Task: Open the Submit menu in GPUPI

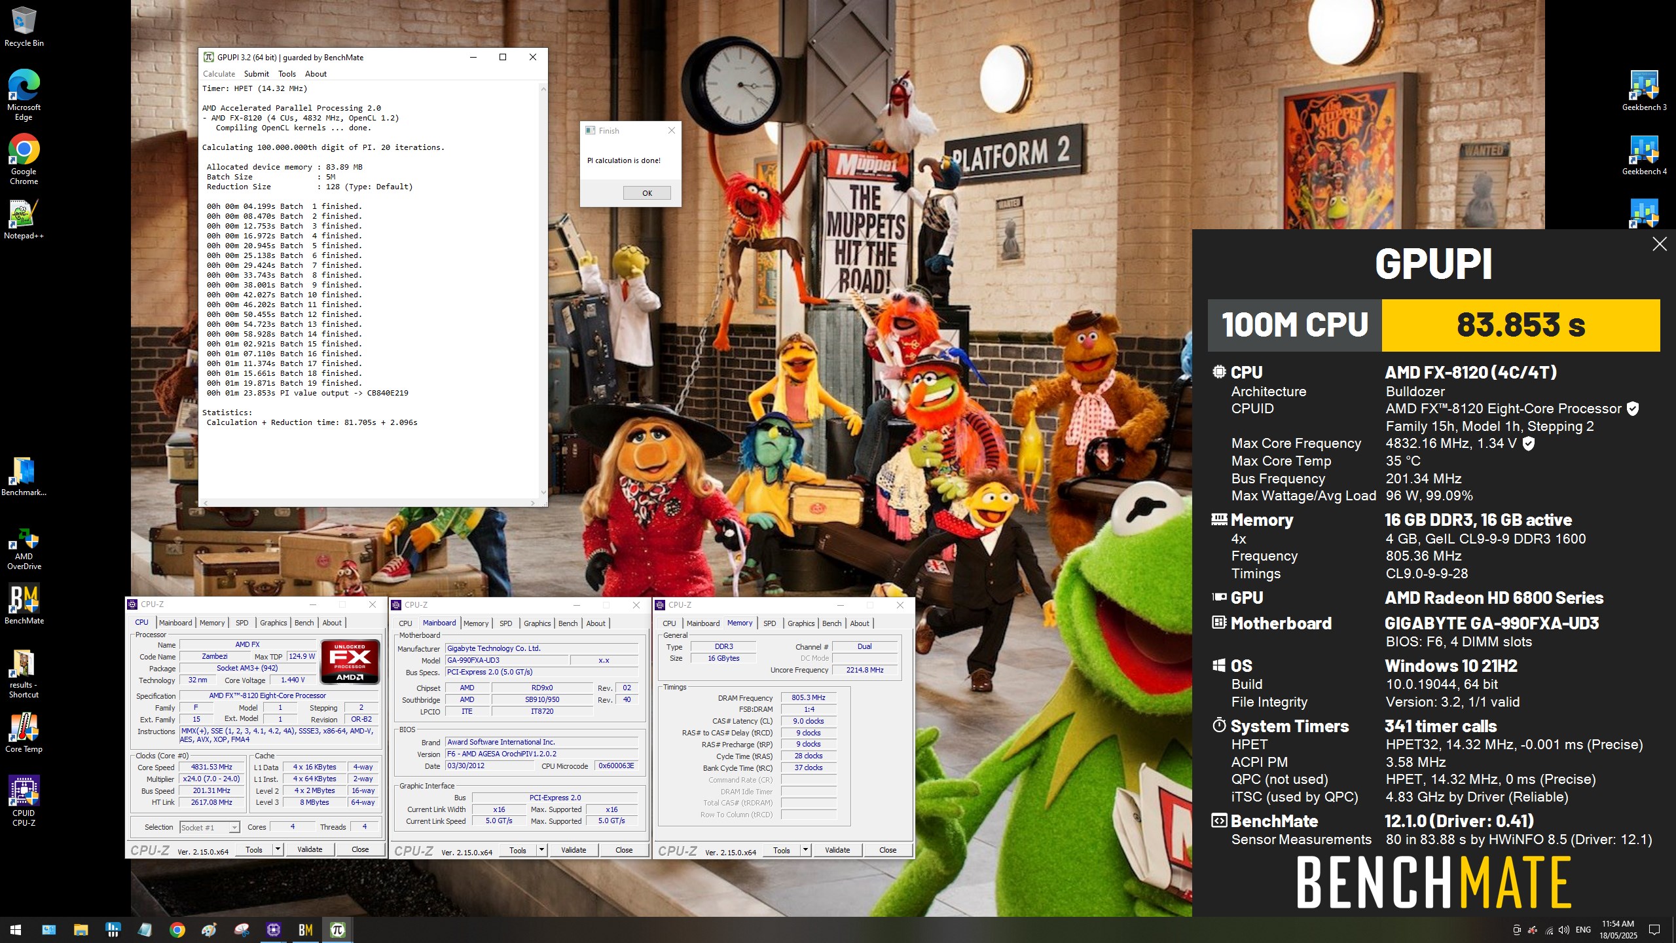Action: 256,74
